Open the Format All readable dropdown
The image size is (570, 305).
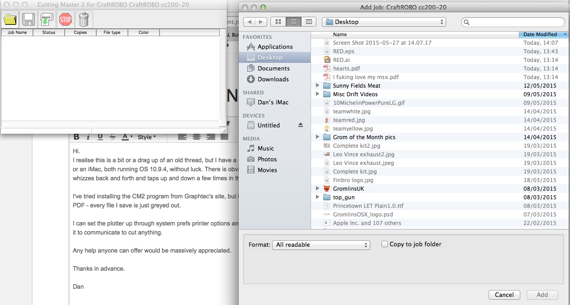coord(321,244)
